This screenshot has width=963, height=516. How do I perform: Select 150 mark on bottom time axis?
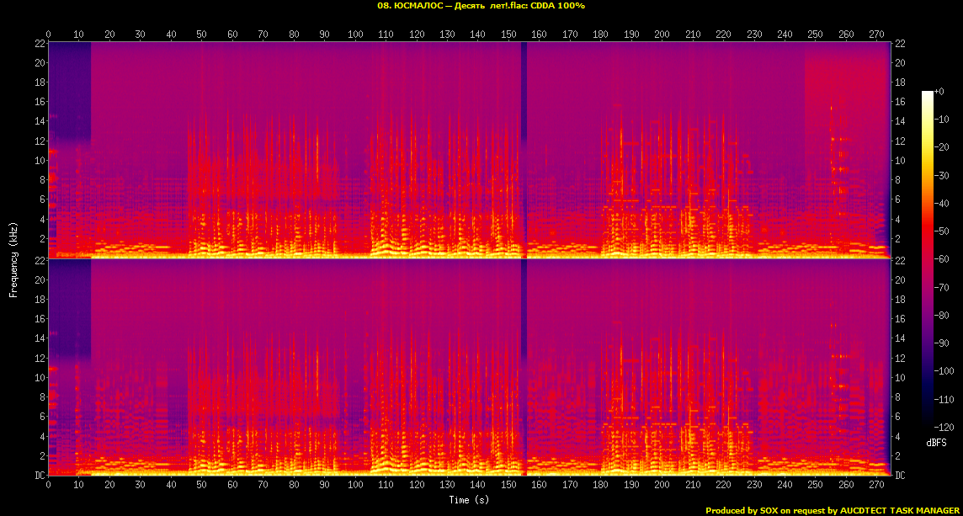click(508, 487)
